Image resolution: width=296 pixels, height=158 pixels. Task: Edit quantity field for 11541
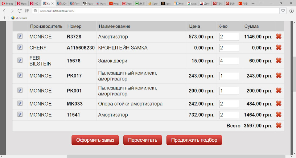click(x=229, y=115)
